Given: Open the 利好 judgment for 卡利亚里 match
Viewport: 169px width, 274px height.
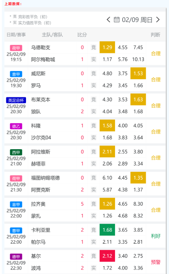Looking at the screenshot, I should coord(156,236).
